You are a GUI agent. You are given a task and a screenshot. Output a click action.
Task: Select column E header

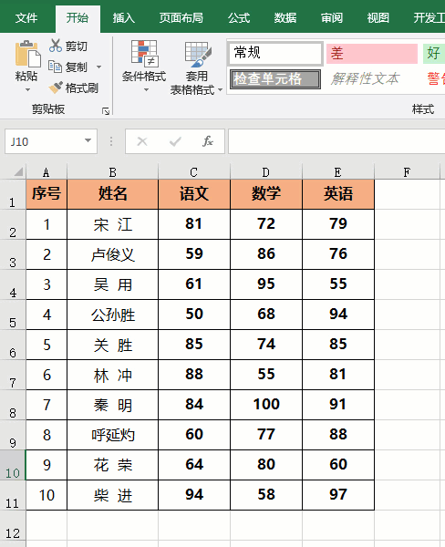point(337,172)
